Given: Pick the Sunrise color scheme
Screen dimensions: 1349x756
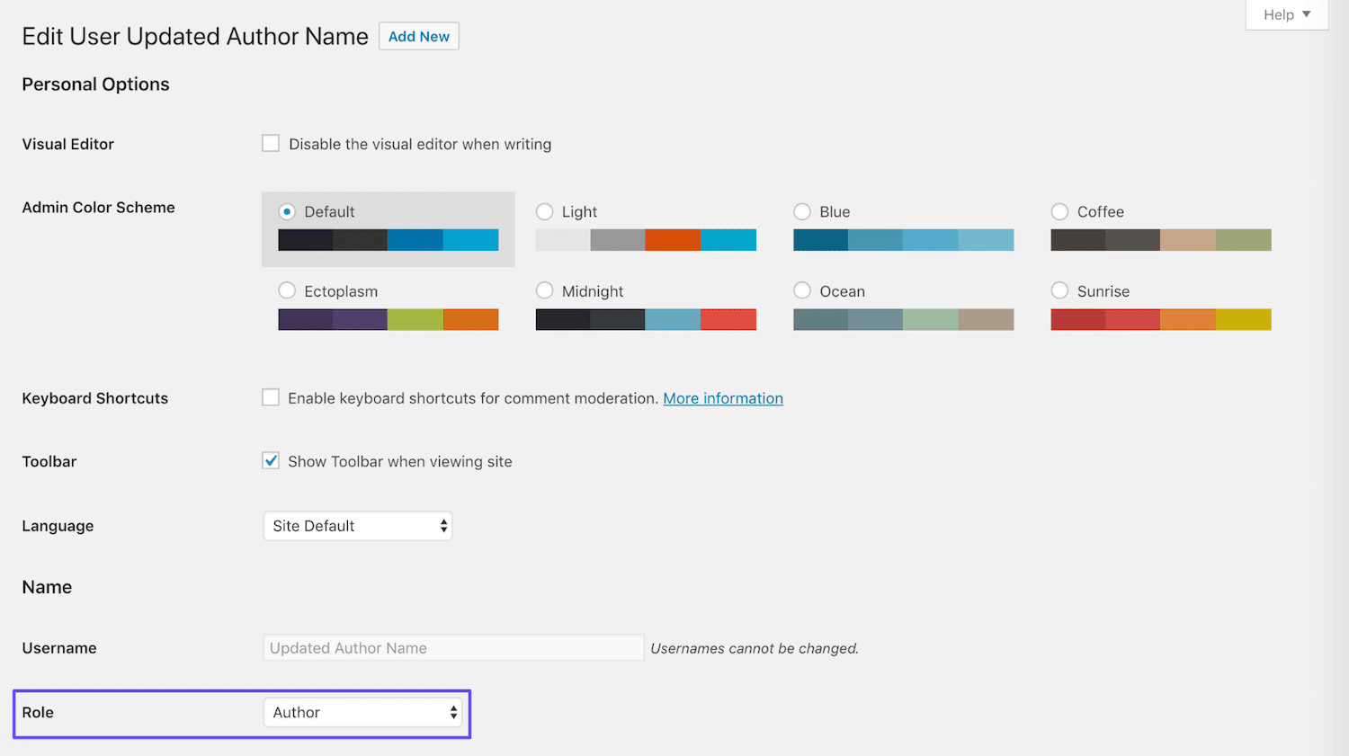Looking at the screenshot, I should click(1059, 290).
